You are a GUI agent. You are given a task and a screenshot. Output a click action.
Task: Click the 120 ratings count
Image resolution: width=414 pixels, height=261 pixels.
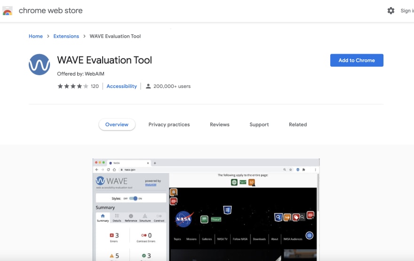[95, 87]
